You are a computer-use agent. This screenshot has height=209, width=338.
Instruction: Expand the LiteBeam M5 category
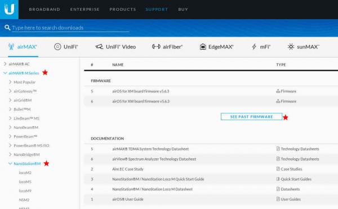tap(10, 118)
